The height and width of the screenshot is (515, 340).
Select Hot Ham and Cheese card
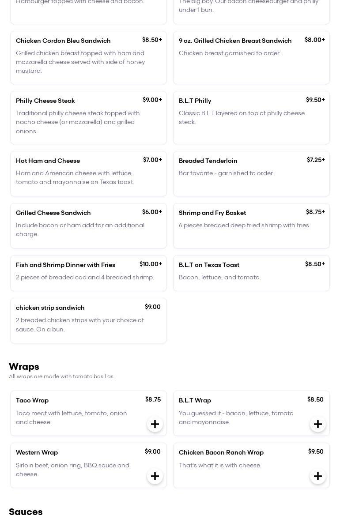pos(88,173)
